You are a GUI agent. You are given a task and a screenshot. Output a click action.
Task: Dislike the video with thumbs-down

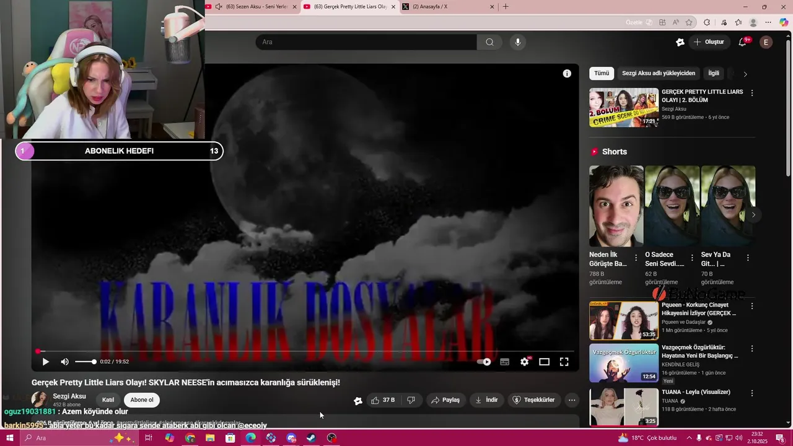point(411,400)
